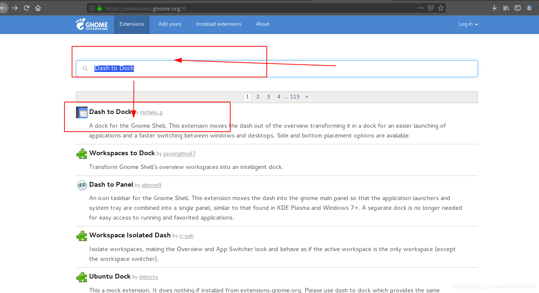This screenshot has height=293, width=539.
Task: Go to results page 2
Action: (x=258, y=97)
